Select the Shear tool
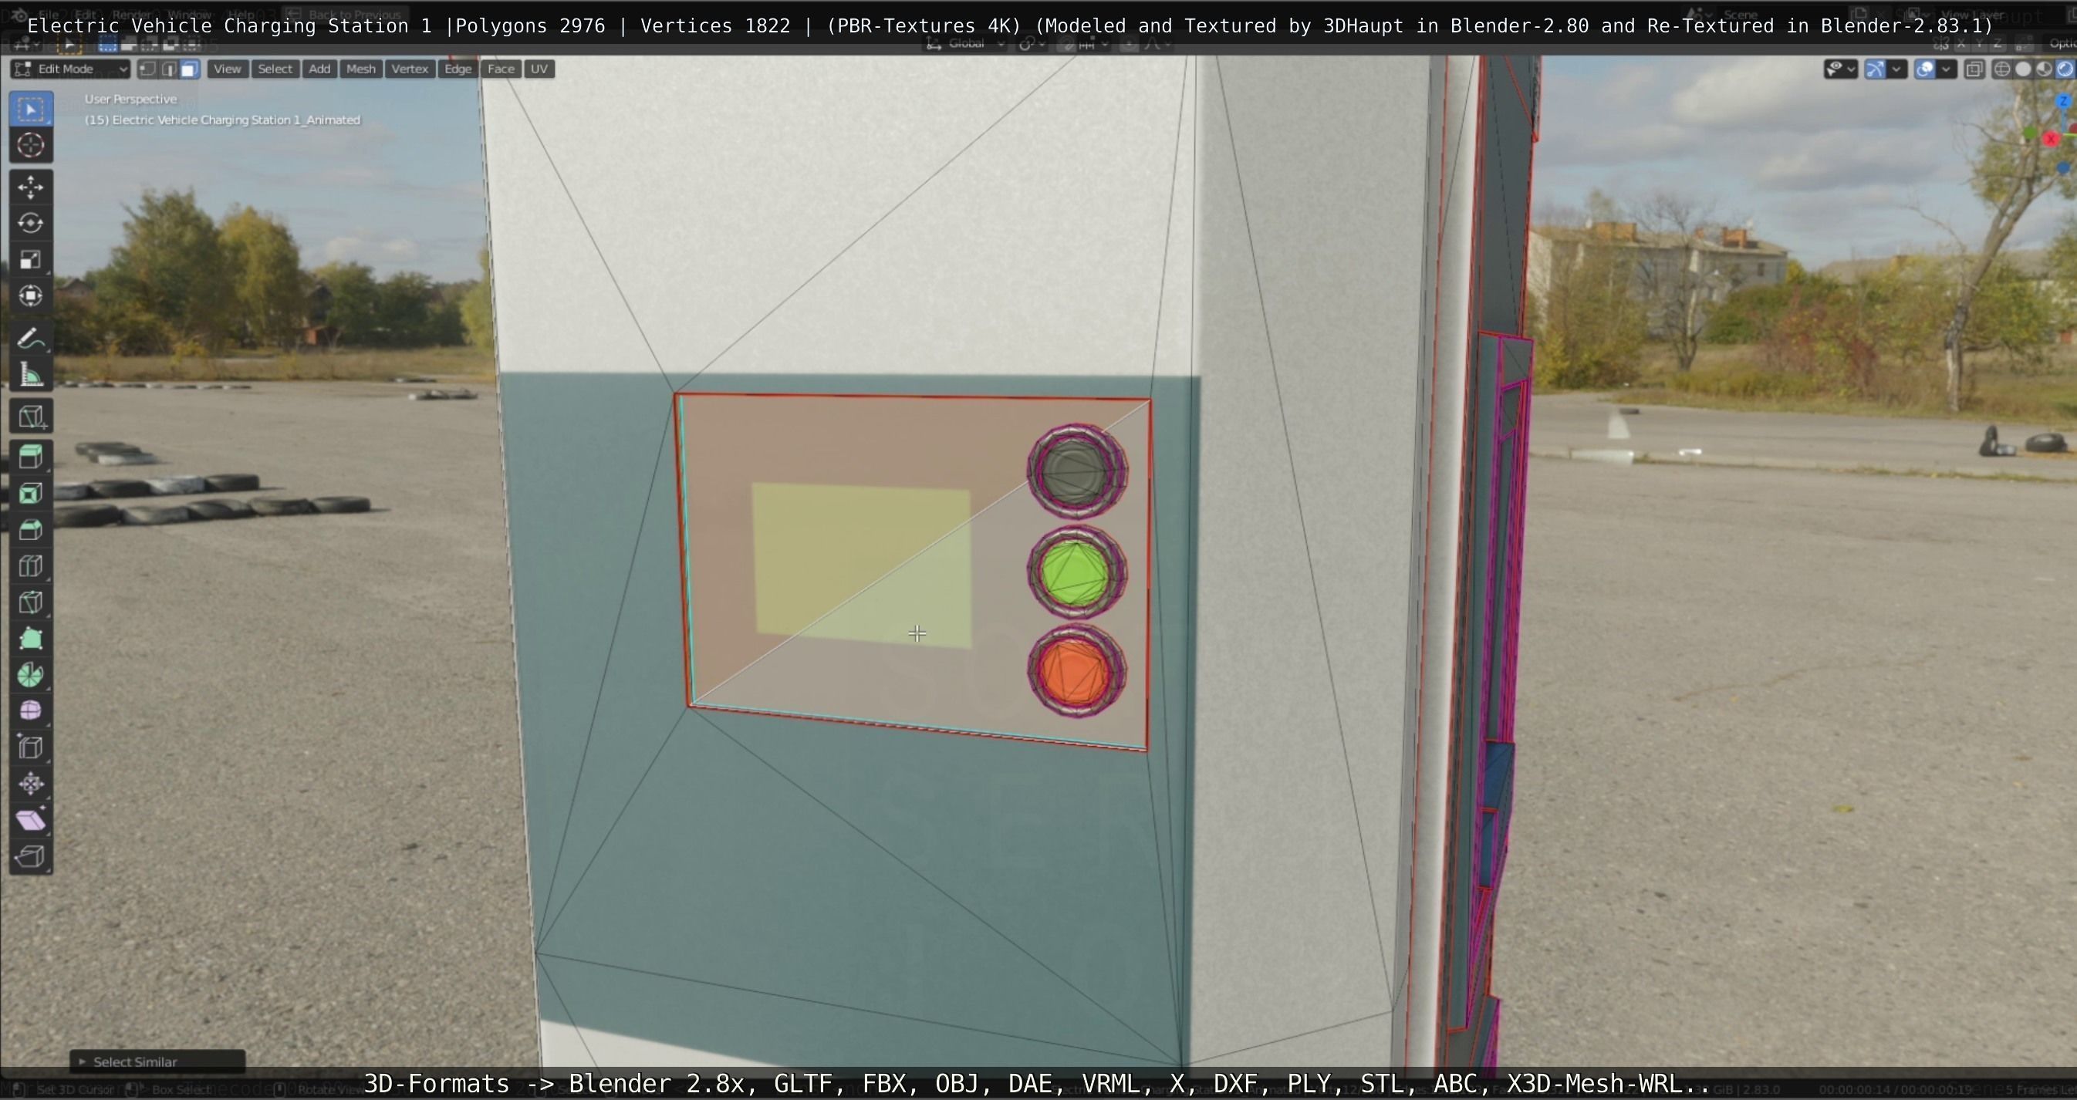The width and height of the screenshot is (2077, 1100). point(31,820)
